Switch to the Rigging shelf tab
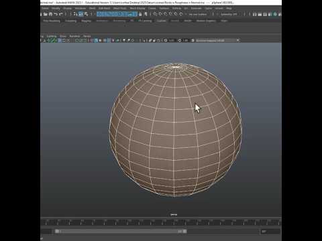 [x=87, y=21]
